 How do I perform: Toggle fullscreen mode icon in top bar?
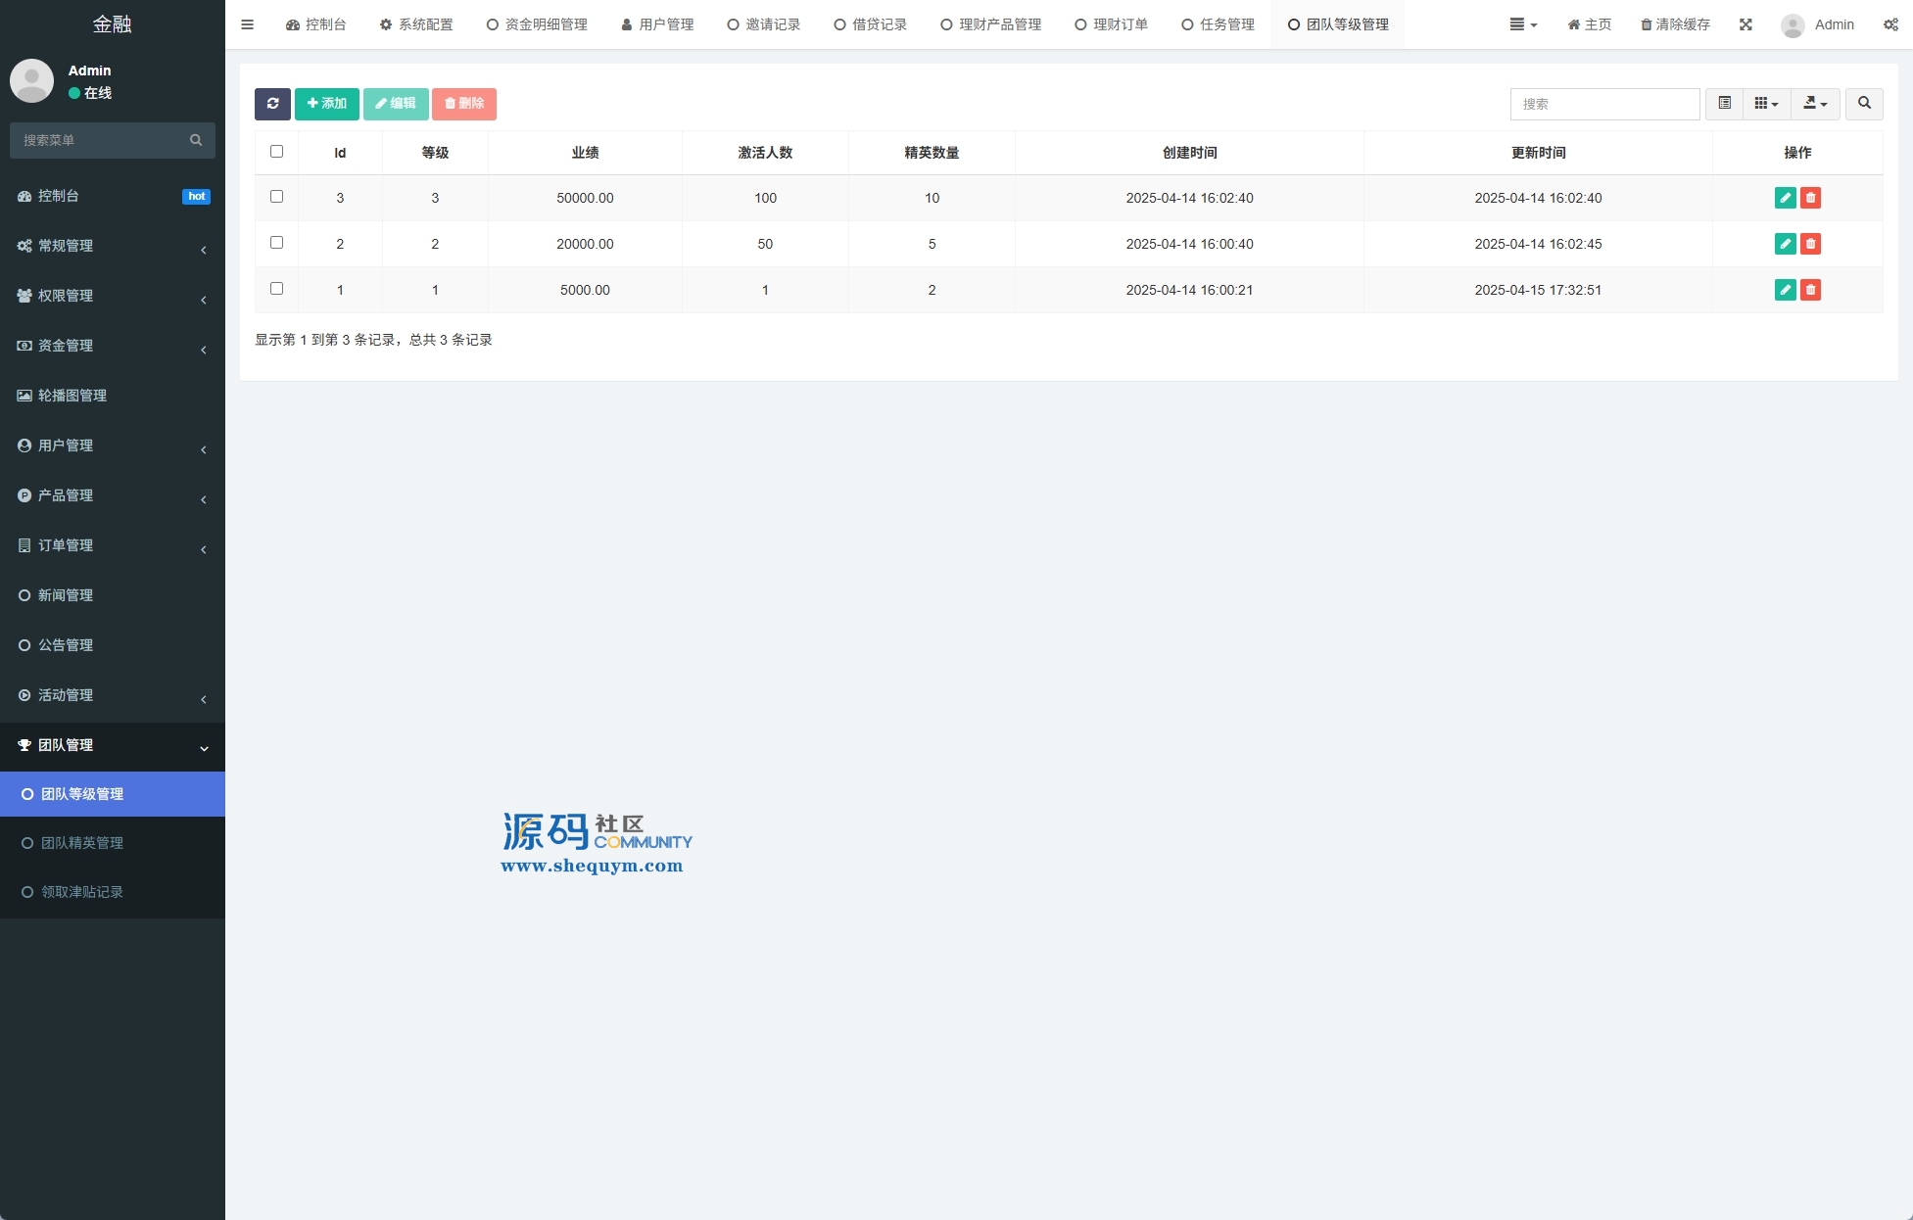(1746, 24)
